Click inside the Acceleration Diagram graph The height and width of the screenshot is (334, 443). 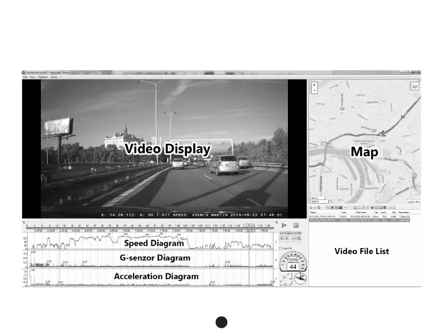point(150,278)
